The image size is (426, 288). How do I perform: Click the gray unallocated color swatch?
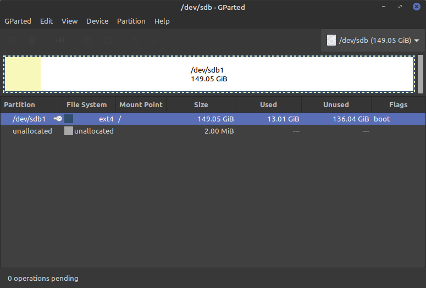point(69,131)
